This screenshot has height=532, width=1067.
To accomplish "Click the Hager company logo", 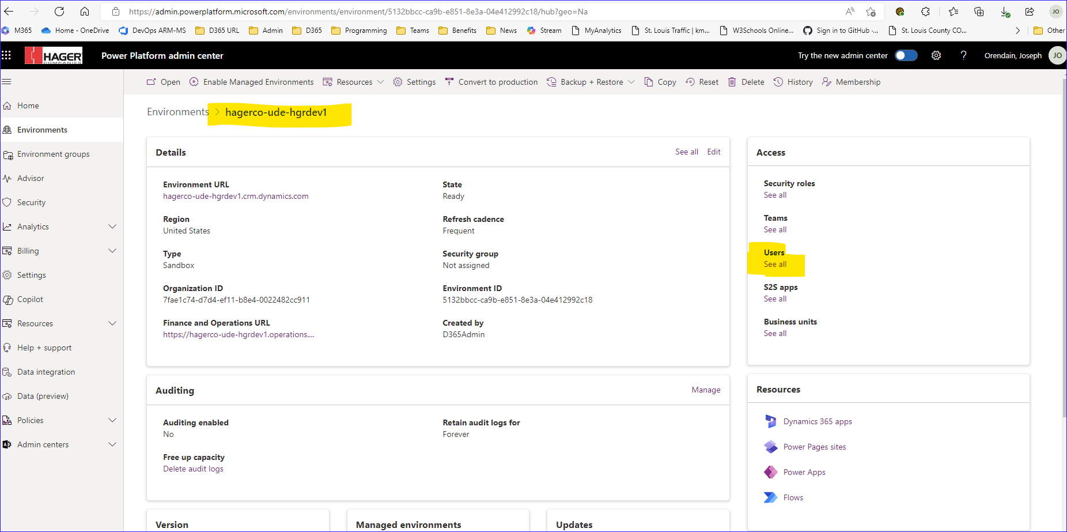I will [x=54, y=56].
